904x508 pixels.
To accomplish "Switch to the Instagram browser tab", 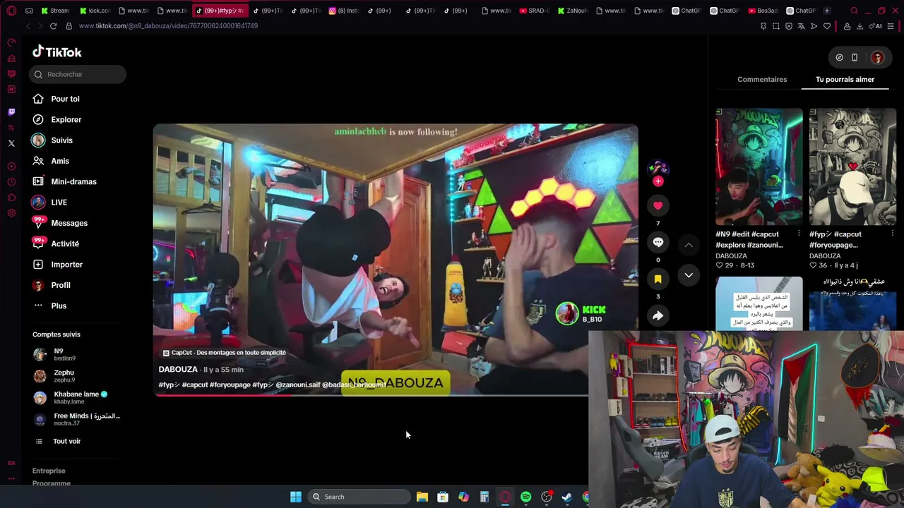I will 345,11.
